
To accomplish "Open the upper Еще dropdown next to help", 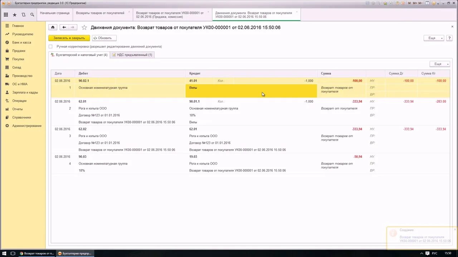I will (434, 38).
